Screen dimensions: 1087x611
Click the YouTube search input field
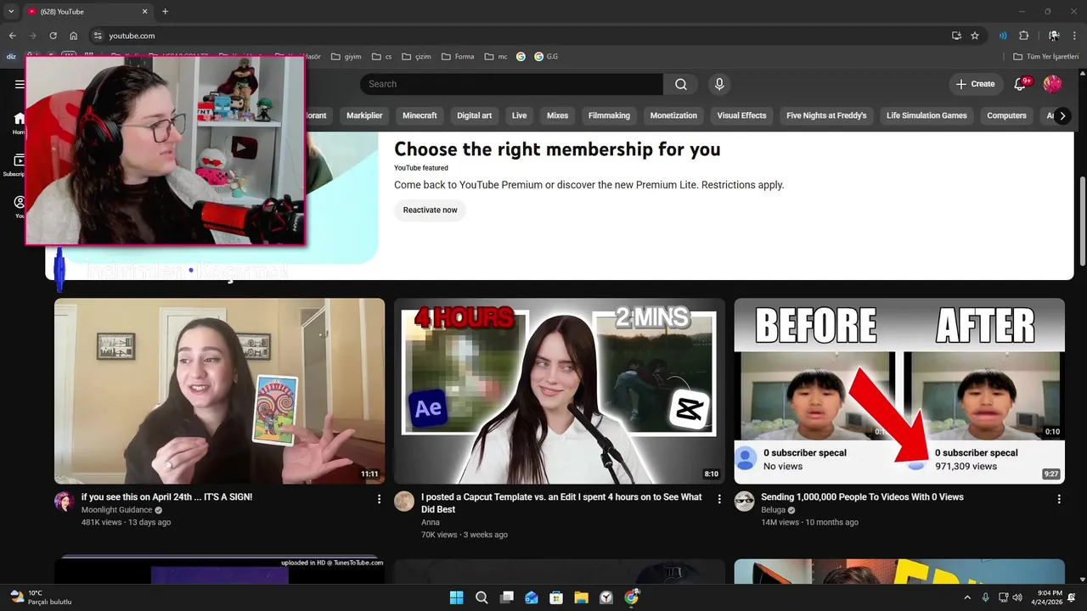511,84
